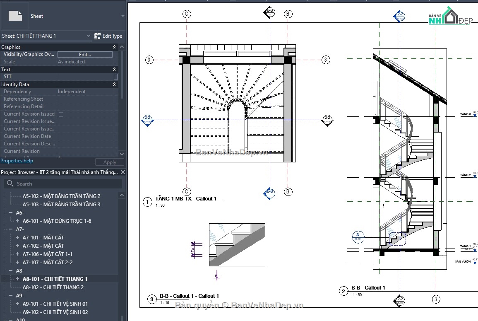Select bottom 2-2 marker below section view
This screenshot has height=321, width=478.
click(400, 301)
